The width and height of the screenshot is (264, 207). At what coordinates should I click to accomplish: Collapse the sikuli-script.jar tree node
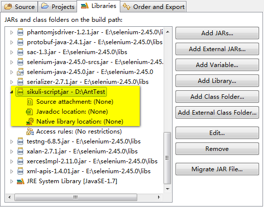coord(11,92)
